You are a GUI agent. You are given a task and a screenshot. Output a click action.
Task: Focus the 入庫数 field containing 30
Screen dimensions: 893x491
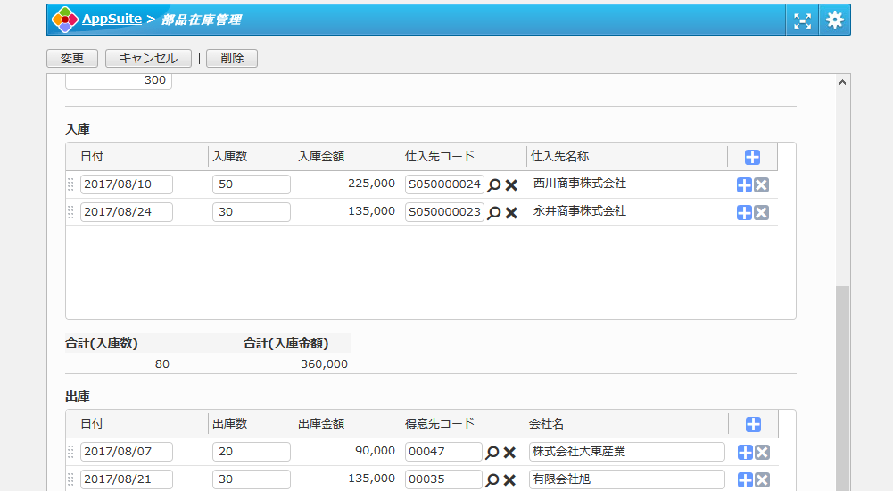pyautogui.click(x=251, y=212)
